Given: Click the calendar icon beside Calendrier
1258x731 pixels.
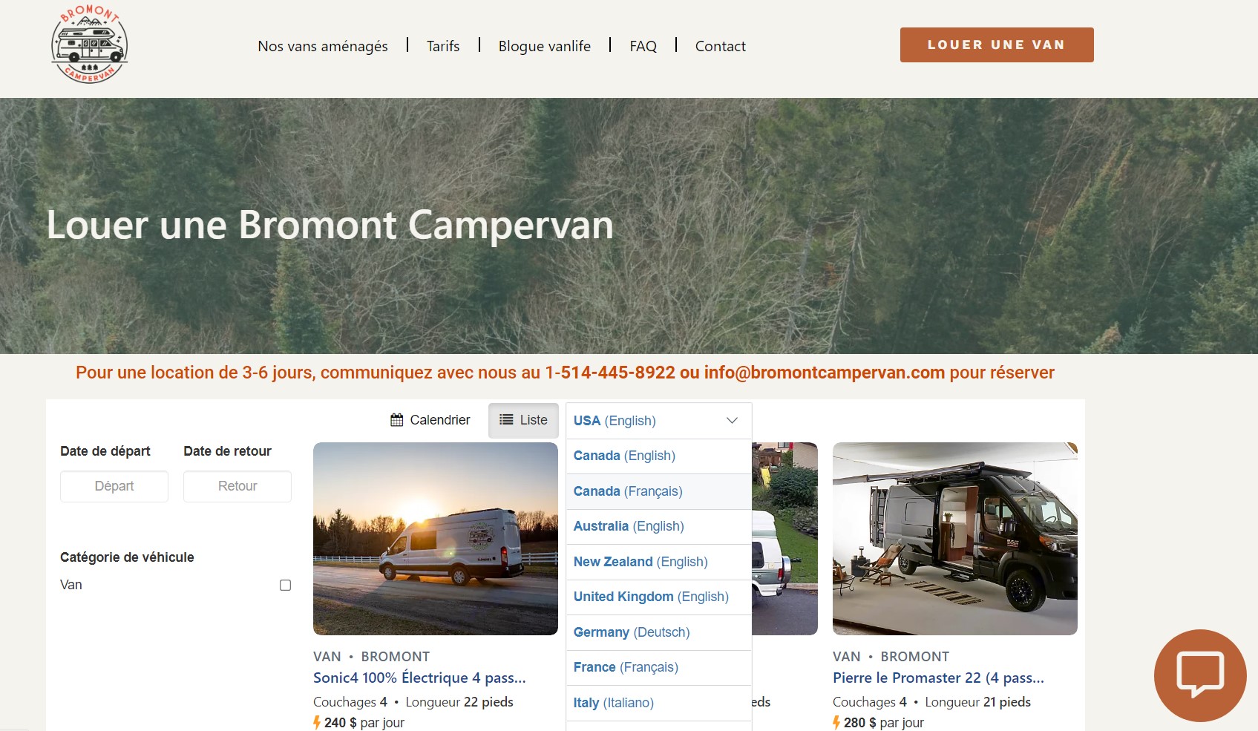Looking at the screenshot, I should pos(397,420).
